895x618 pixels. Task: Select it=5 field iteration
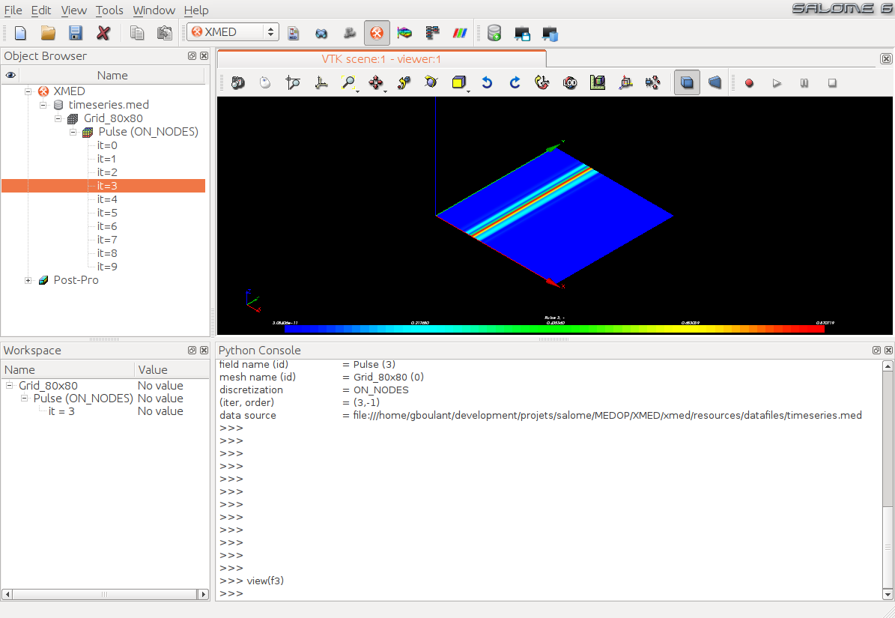click(x=107, y=213)
